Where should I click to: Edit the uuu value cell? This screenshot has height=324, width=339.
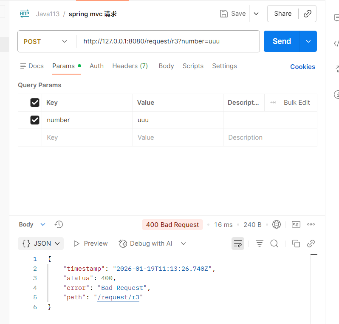[178, 120]
